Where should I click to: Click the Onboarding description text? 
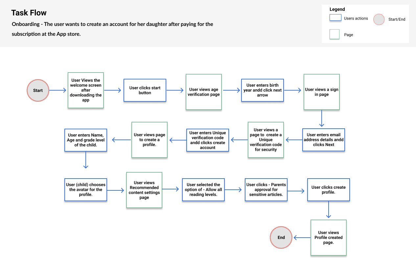pos(112,29)
